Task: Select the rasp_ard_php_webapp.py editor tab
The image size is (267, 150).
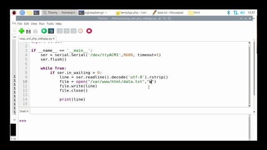Action: (x=36, y=39)
